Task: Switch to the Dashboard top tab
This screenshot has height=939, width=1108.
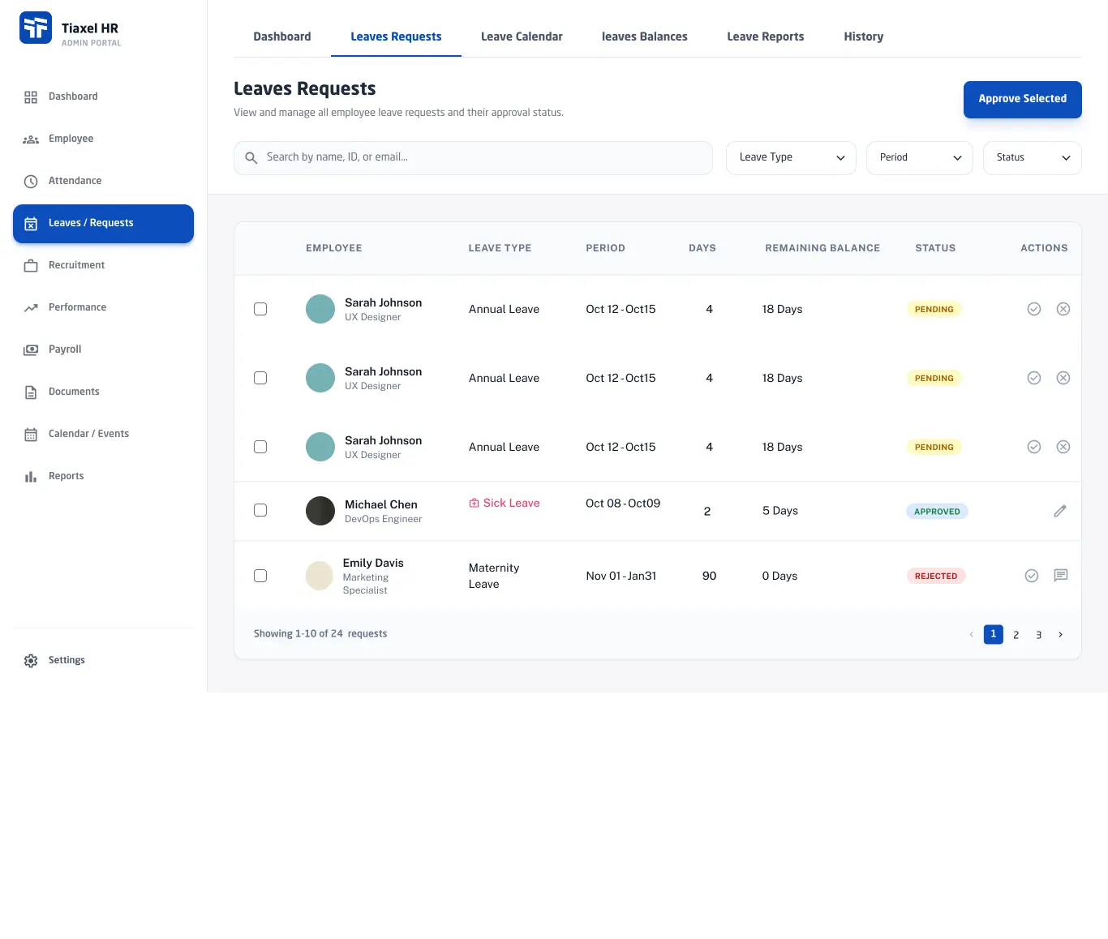Action: point(282,36)
